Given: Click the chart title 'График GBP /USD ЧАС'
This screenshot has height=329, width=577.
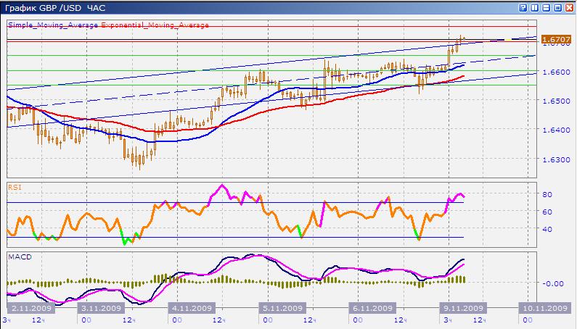Looking at the screenshot, I should coord(54,7).
